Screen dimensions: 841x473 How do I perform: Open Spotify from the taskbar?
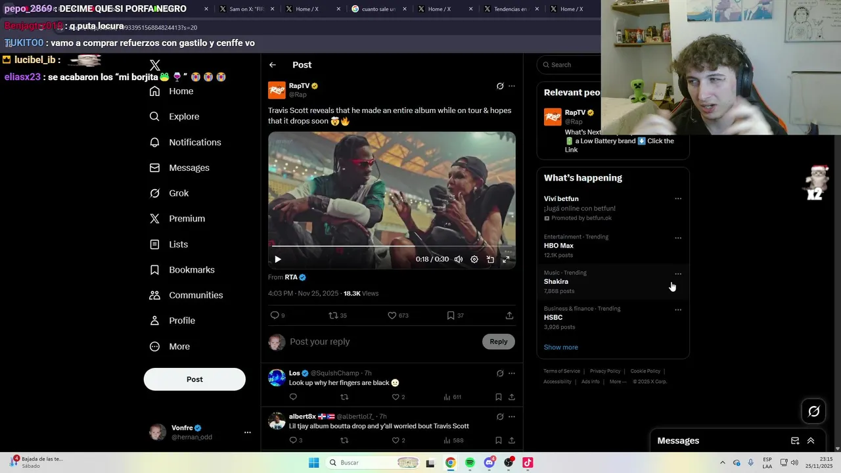(470, 462)
